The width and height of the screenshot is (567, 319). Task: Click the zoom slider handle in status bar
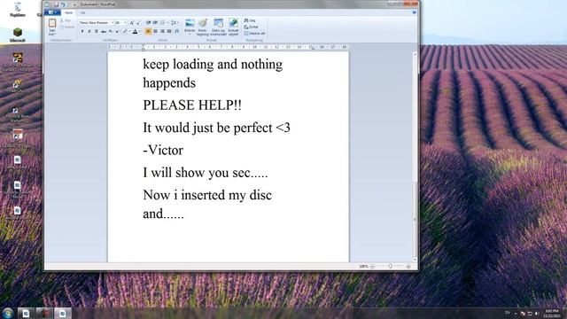[390, 266]
